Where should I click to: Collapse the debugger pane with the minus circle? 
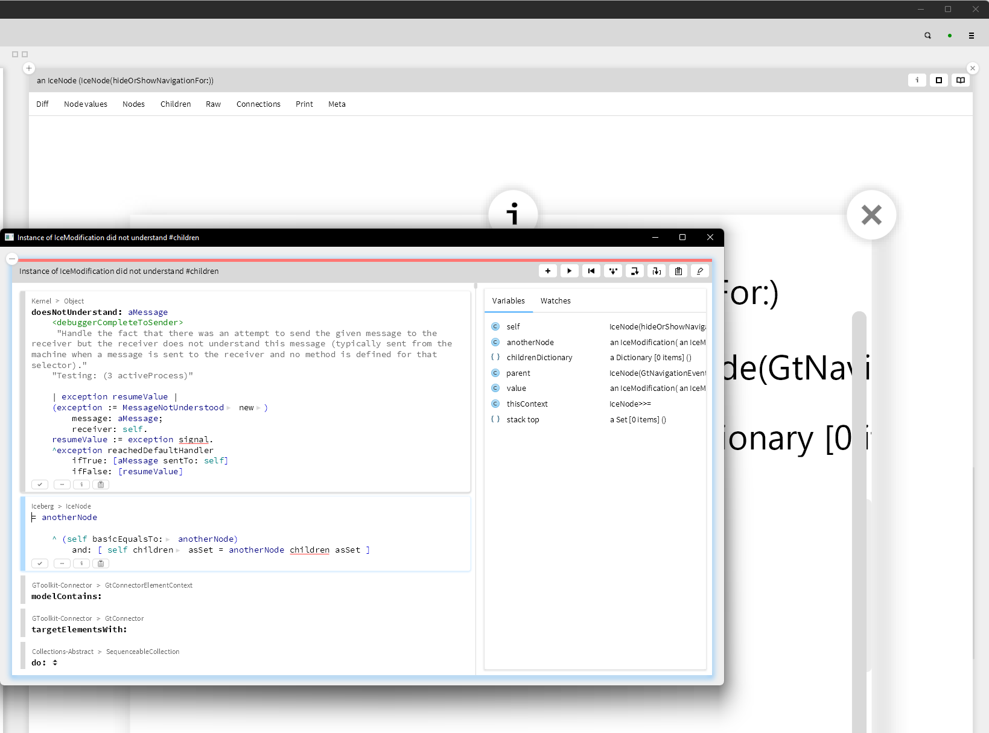click(11, 258)
